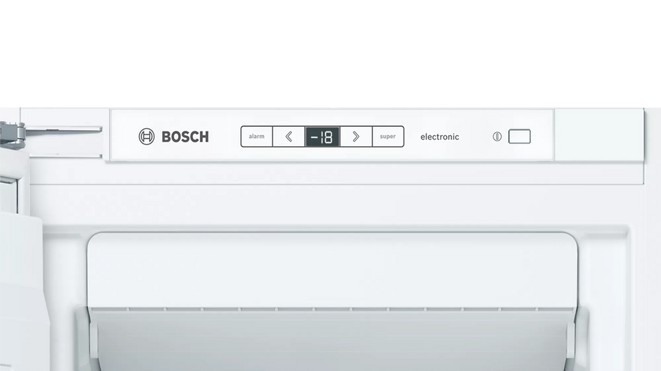Click the metal door hinge at top-left
The image size is (661, 371).
click(x=12, y=134)
